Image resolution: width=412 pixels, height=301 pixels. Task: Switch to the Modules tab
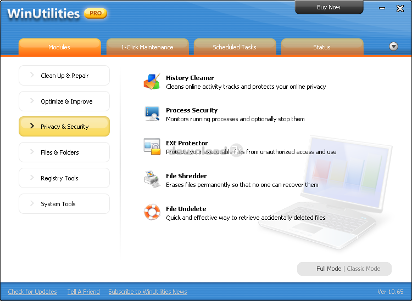pos(60,47)
